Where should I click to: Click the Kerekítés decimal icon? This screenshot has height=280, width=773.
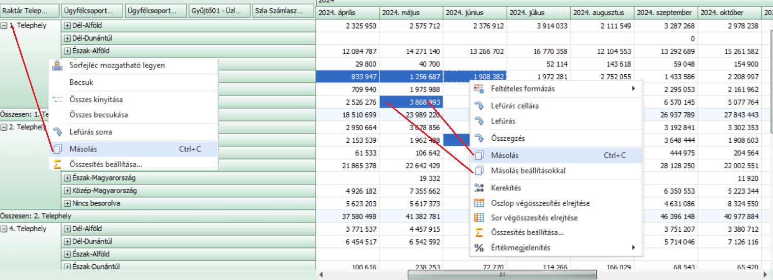pos(479,188)
